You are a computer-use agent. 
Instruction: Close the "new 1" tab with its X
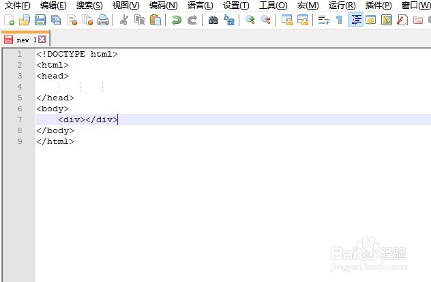click(42, 40)
